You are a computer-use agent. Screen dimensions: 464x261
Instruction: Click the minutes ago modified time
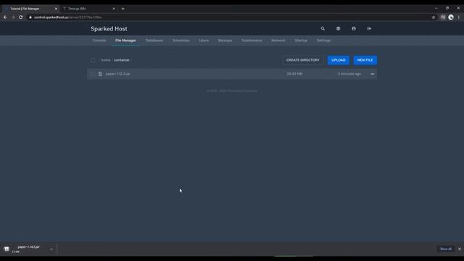coord(349,74)
